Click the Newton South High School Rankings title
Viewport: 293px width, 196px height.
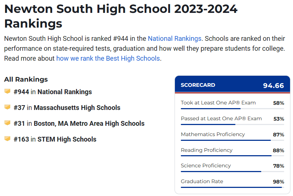[121, 16]
